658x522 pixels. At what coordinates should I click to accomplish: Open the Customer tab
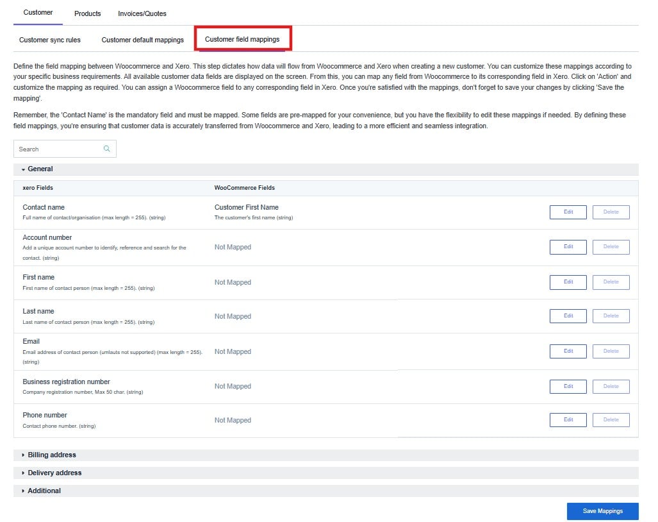coord(38,13)
